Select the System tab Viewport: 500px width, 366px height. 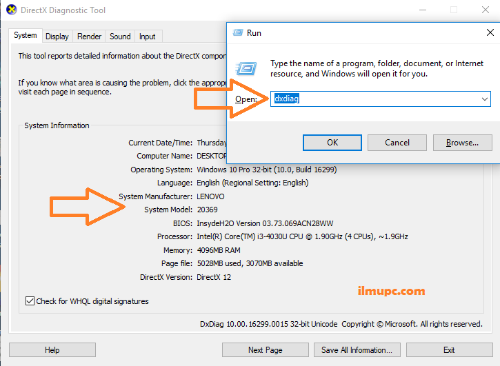click(x=26, y=35)
